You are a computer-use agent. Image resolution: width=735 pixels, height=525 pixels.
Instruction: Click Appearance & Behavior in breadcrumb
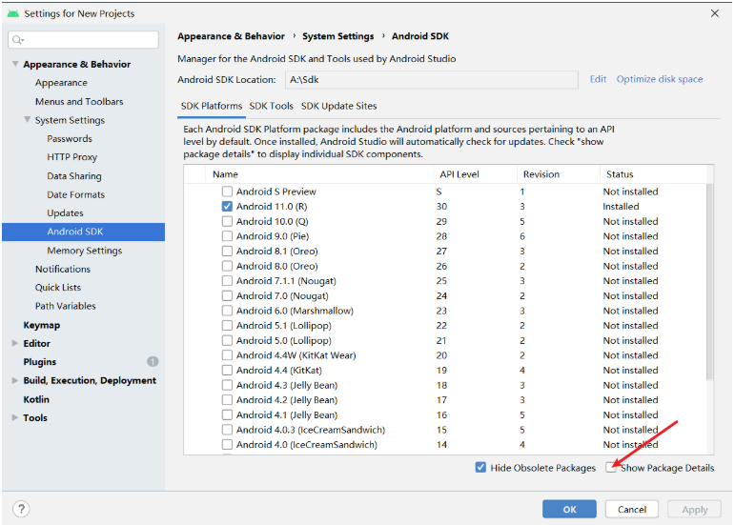tap(231, 36)
